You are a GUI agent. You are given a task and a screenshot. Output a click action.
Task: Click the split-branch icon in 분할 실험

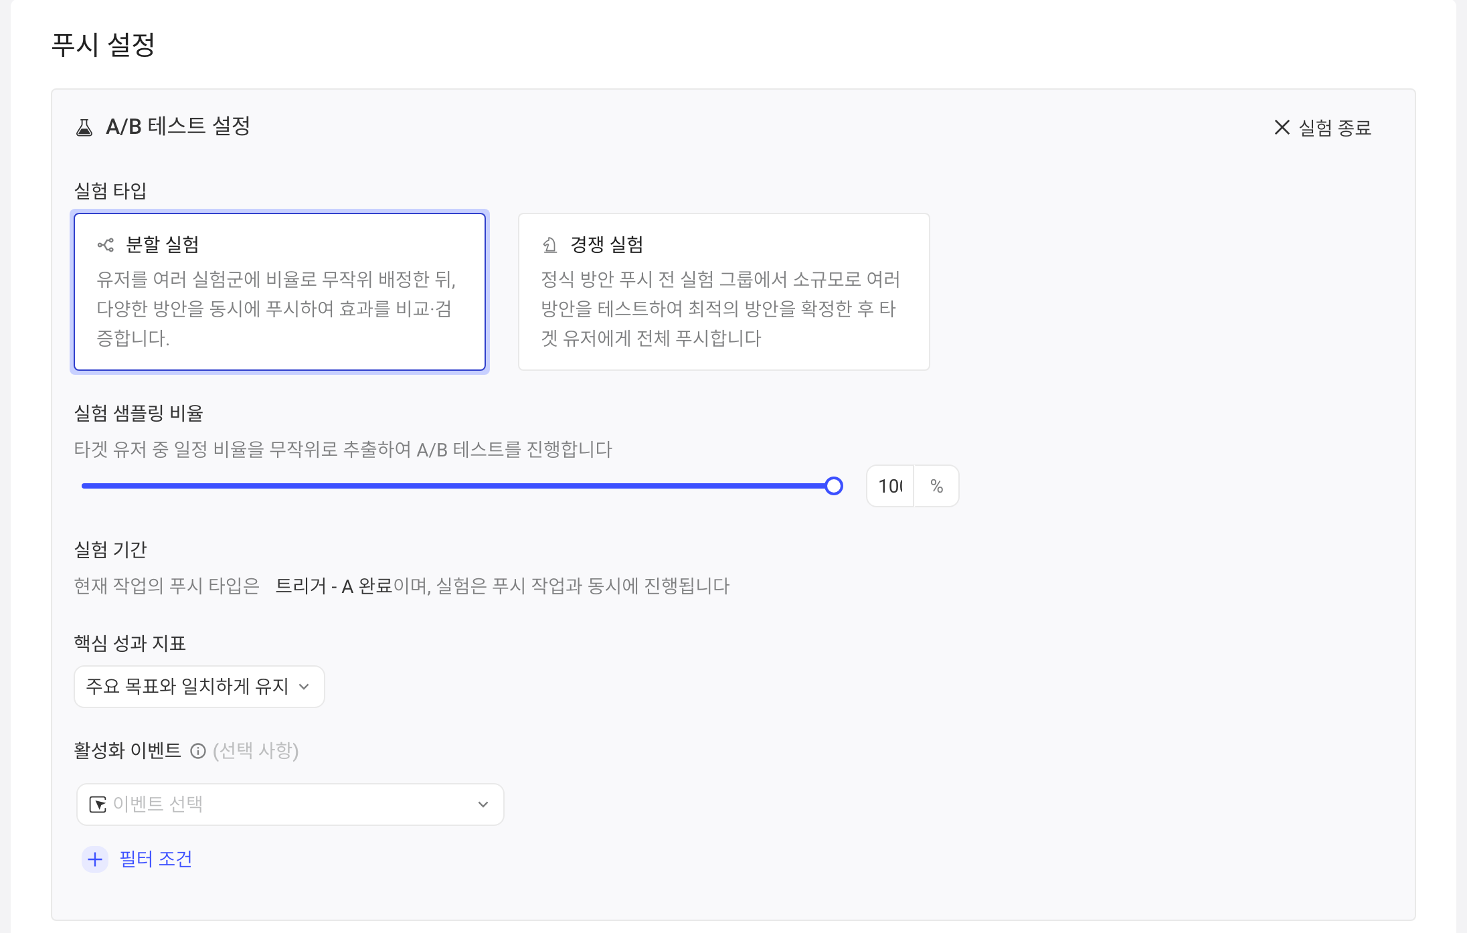click(x=106, y=245)
